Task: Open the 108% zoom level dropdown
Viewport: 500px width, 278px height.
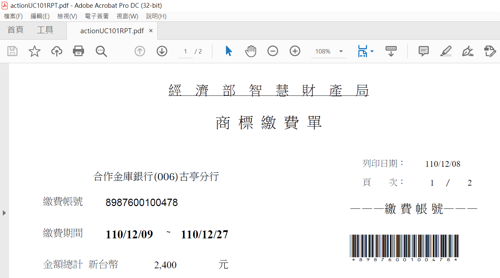Action: (341, 51)
